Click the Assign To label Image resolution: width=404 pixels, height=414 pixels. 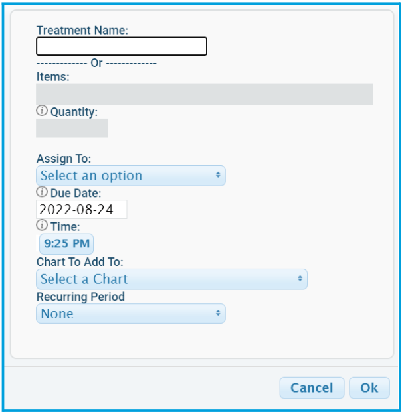click(64, 159)
